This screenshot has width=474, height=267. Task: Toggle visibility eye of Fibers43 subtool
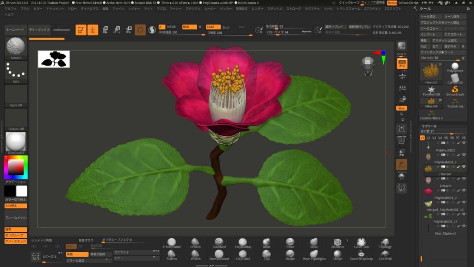coord(464,167)
